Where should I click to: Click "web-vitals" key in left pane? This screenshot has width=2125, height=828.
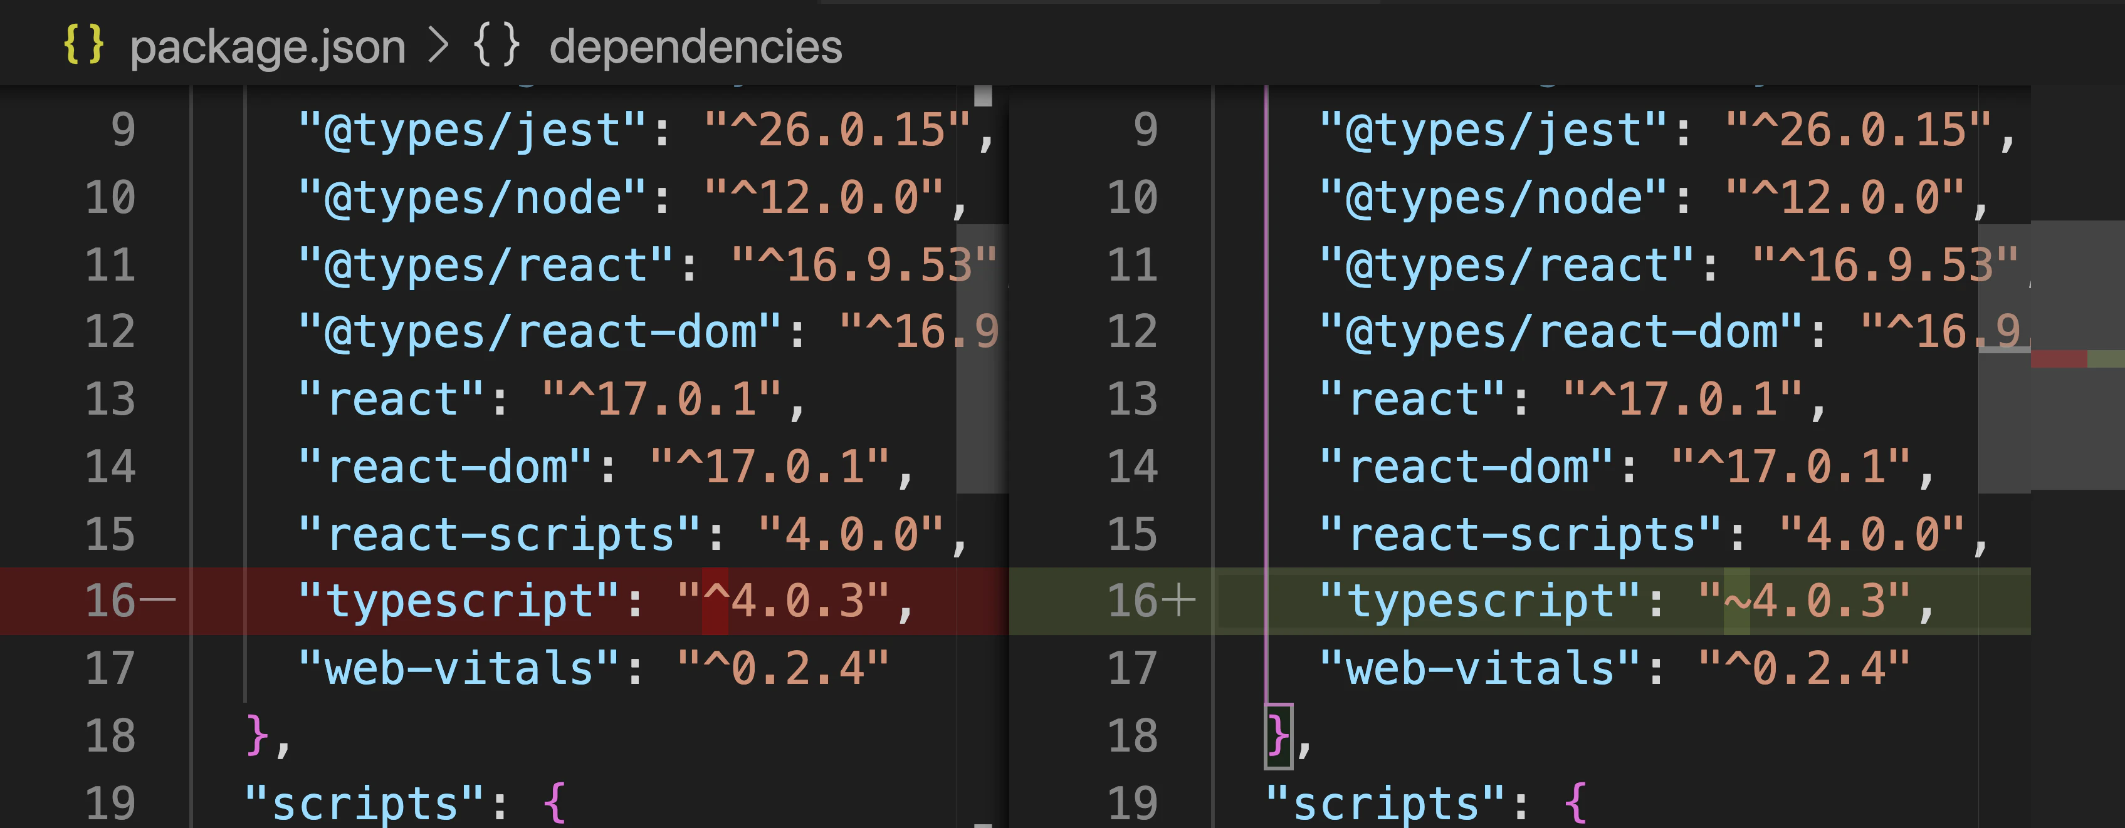(x=459, y=668)
